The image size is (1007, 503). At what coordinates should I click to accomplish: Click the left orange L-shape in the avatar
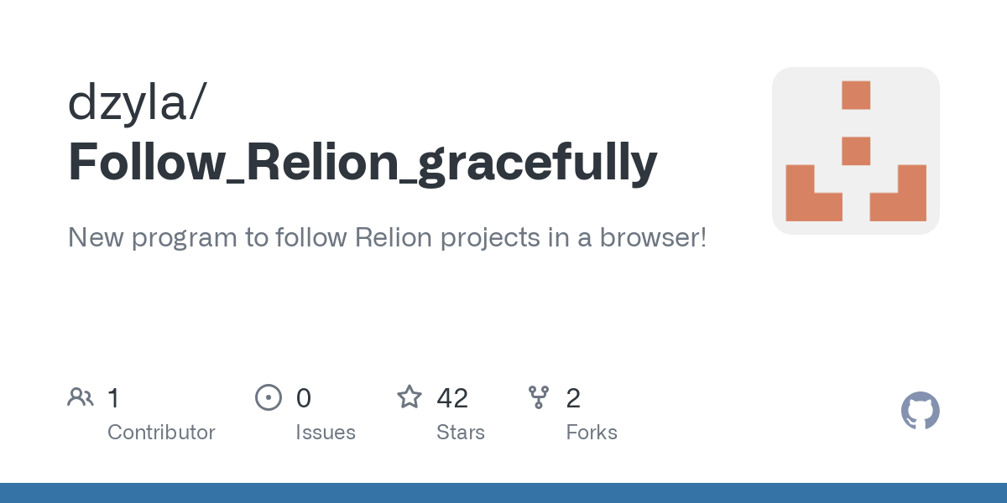point(814,193)
